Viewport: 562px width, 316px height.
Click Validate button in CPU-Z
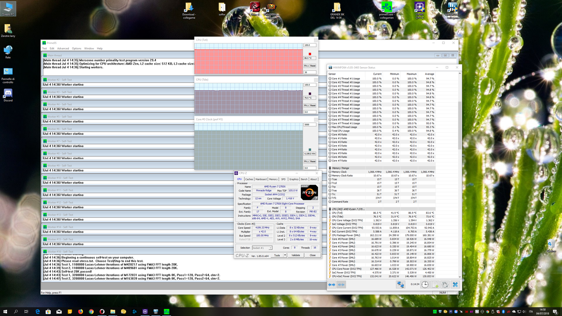click(296, 255)
